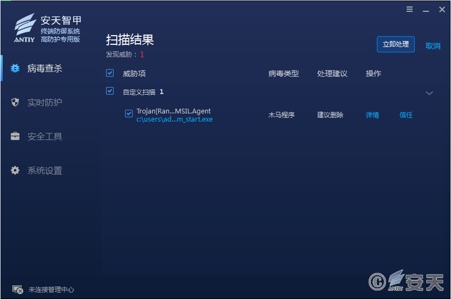This screenshot has height=299, width=451.
Task: Close the Antiy window
Action: (442, 10)
